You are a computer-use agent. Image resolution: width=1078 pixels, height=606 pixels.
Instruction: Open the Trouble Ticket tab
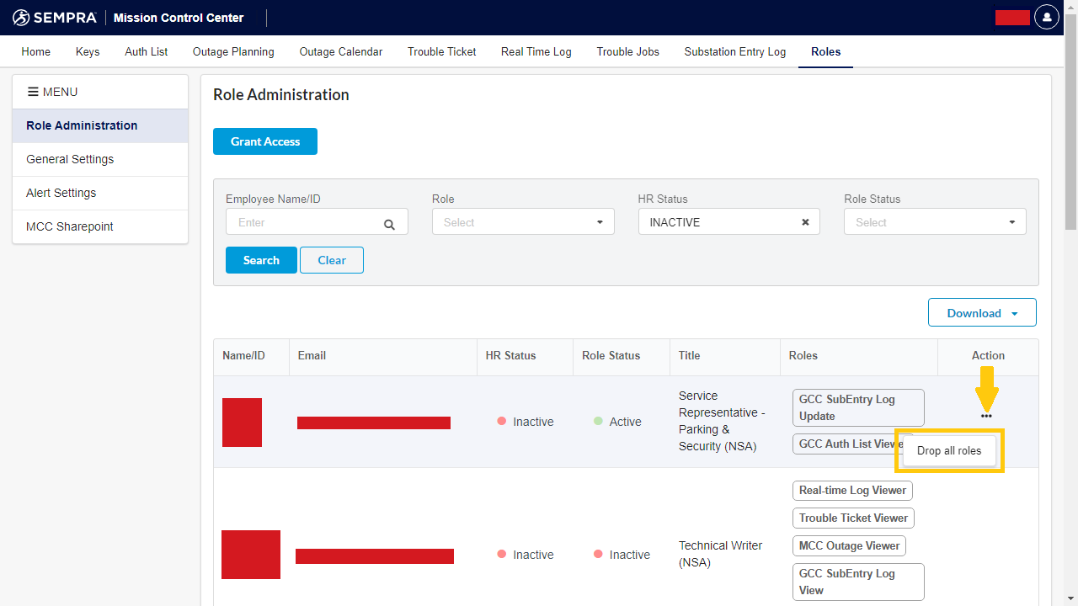coord(442,52)
